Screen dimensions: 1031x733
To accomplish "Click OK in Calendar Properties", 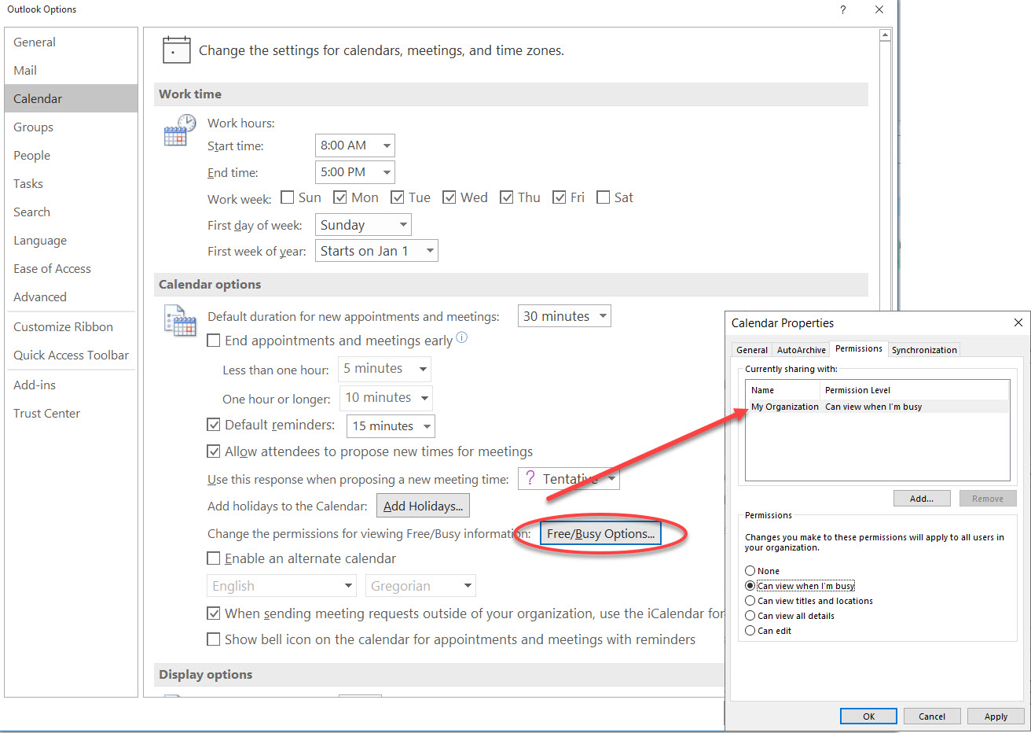I will pos(868,716).
